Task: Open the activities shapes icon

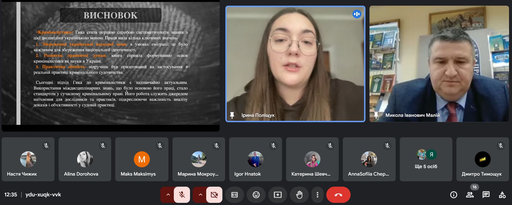Action: (502, 194)
